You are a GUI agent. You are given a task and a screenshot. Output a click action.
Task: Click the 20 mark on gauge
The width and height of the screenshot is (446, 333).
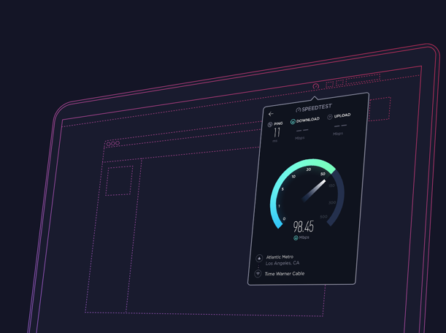[x=309, y=169]
